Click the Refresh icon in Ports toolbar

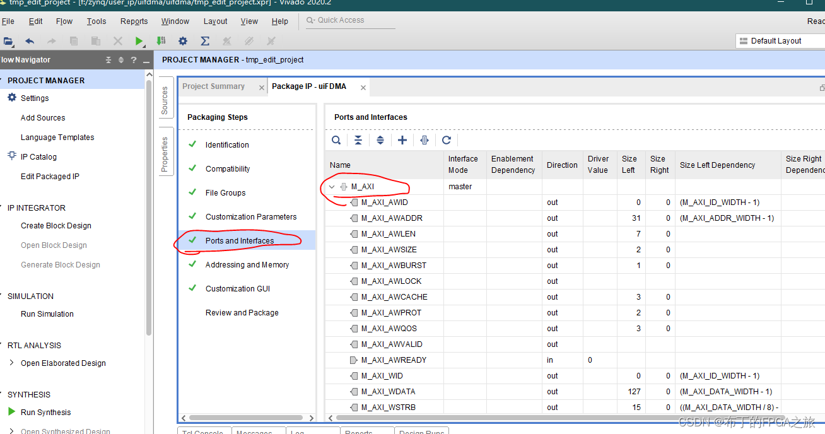coord(447,140)
